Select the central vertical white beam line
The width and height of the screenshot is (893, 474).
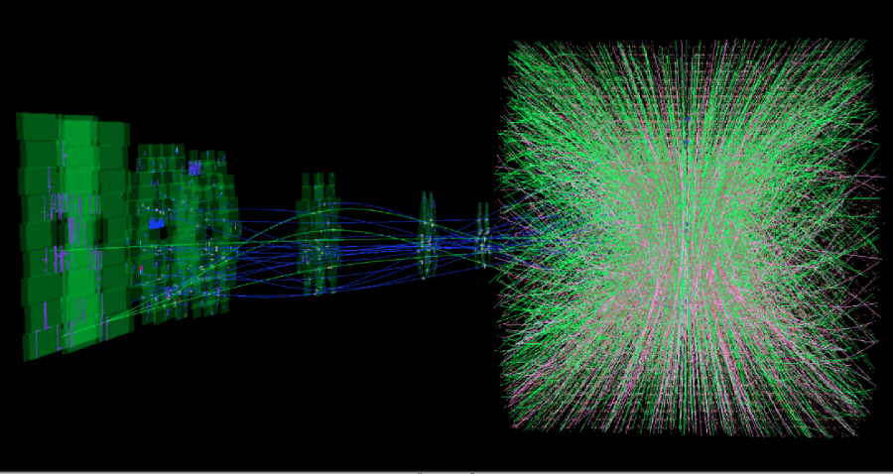click(688, 237)
